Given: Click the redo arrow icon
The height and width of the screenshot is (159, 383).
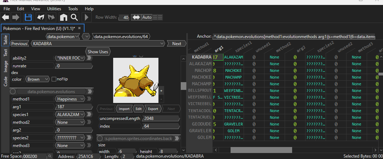Looking at the screenshot, I should 51,17.
